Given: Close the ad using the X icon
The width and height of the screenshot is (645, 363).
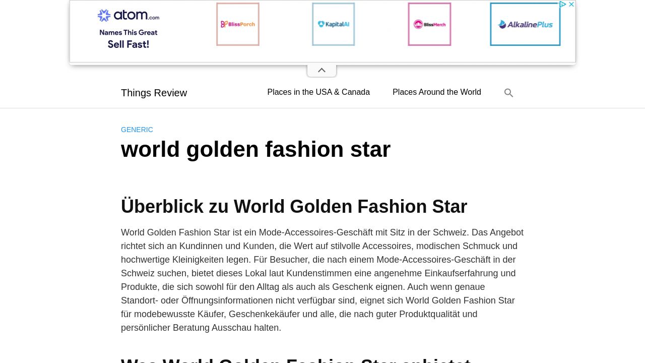Looking at the screenshot, I should [x=571, y=4].
